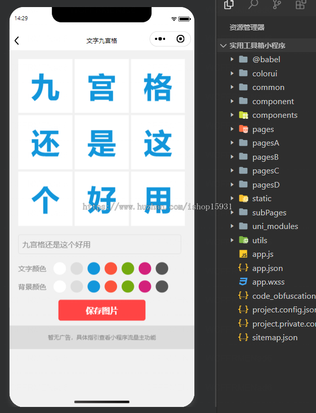Tap the grid tile showing 格
The image size is (316, 413).
tap(158, 86)
